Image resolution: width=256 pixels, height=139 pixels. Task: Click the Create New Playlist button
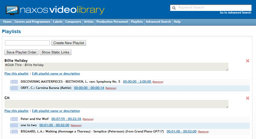pyautogui.click(x=69, y=43)
